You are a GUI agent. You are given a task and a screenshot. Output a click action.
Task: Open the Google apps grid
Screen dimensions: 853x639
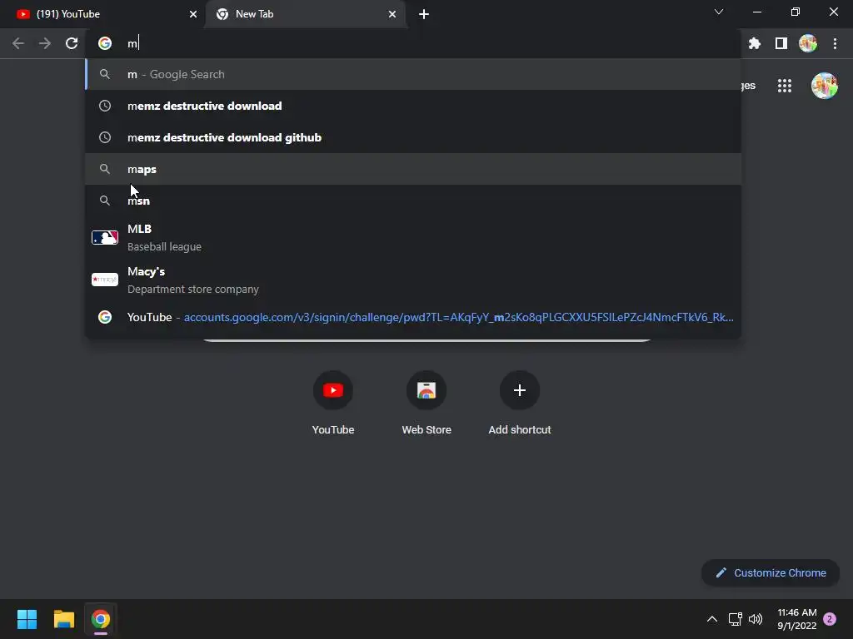coord(785,86)
